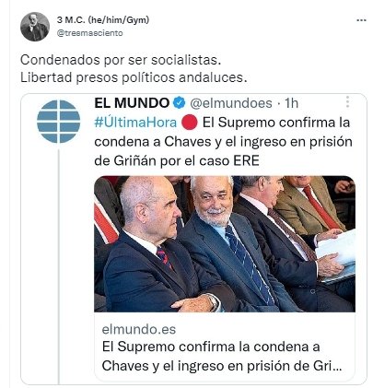
Task: Click the text 'Libertad presos políticos andaluces.'
Action: (x=134, y=77)
